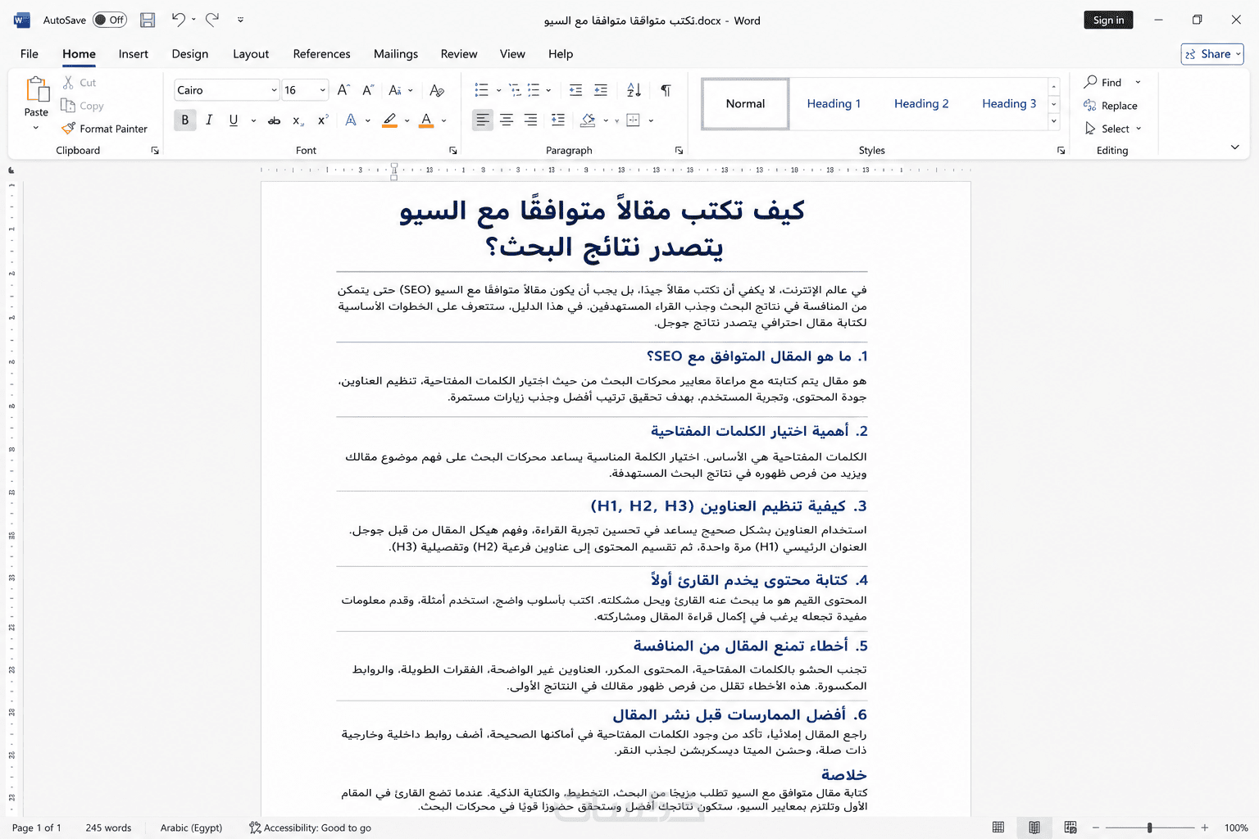Increase the paragraph indent
The width and height of the screenshot is (1259, 839).
pos(601,90)
